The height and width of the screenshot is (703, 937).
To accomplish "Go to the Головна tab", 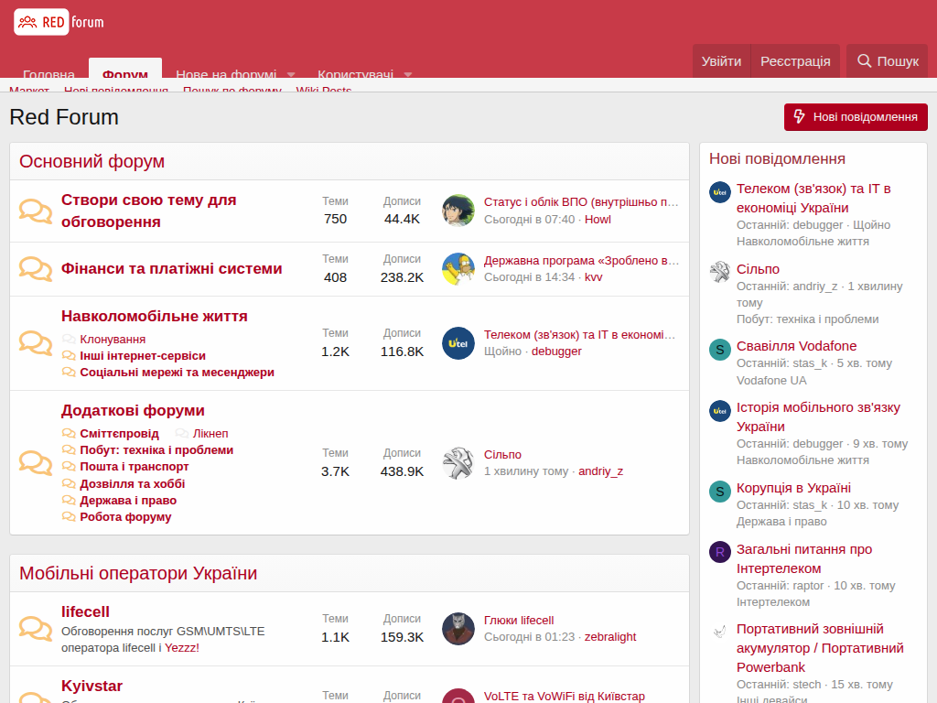I will coord(48,74).
